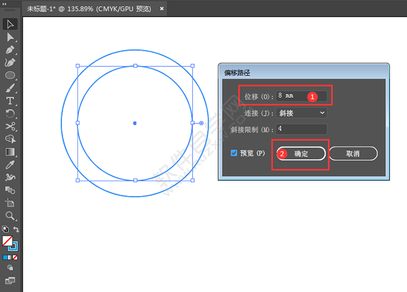Screen dimensions: 407x292
Task: Apply solid Color mode button
Action: (5, 257)
